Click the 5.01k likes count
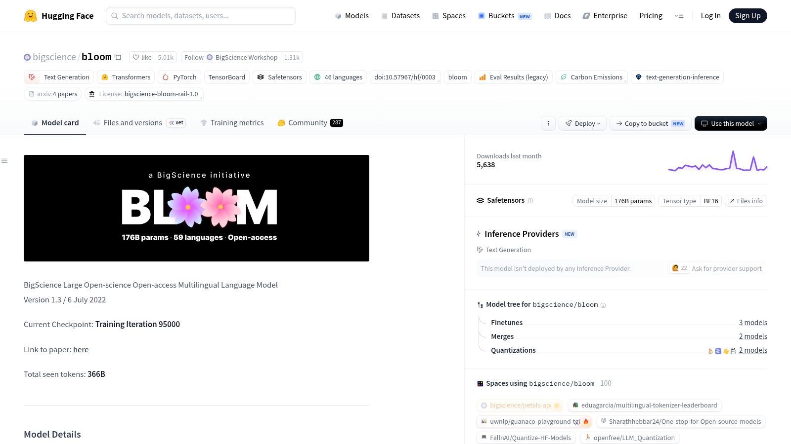791x444 pixels. (x=166, y=57)
